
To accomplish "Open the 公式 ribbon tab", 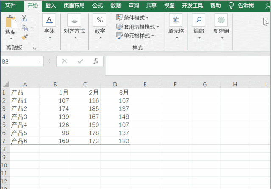I will [98, 6].
